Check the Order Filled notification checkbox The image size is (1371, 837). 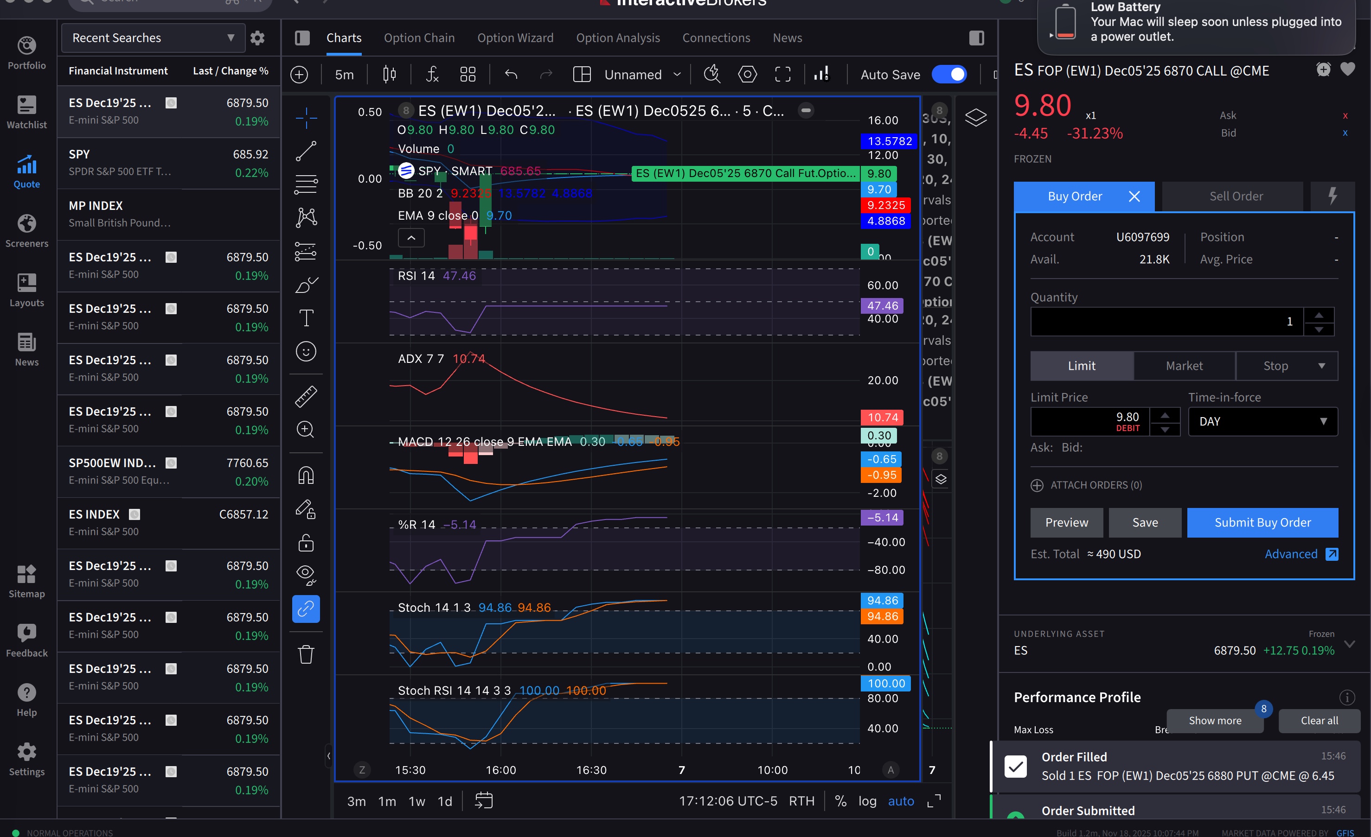[1016, 766]
